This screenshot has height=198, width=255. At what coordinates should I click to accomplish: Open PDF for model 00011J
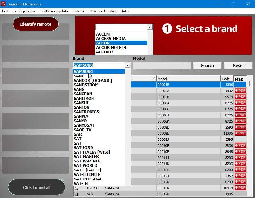click(240, 157)
